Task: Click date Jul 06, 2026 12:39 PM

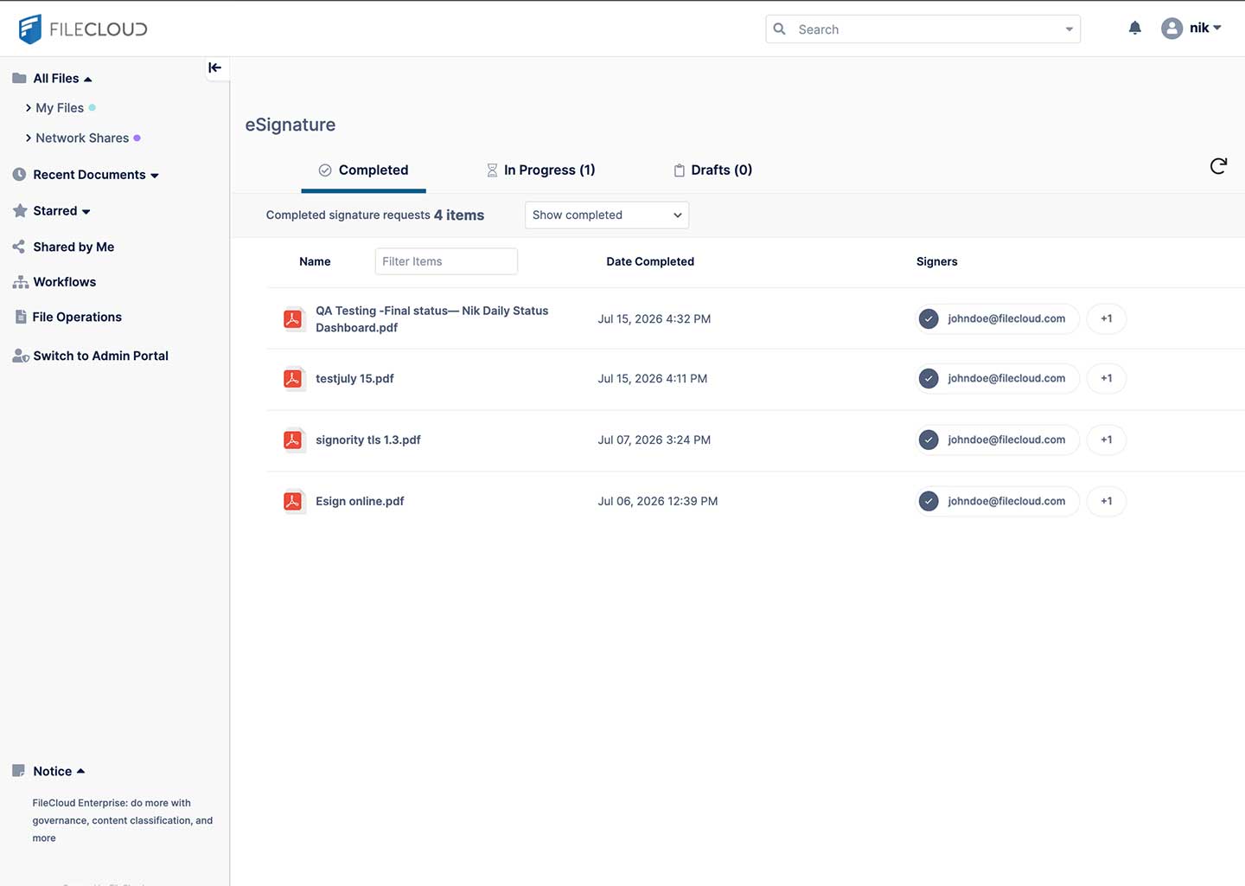Action: tap(658, 502)
